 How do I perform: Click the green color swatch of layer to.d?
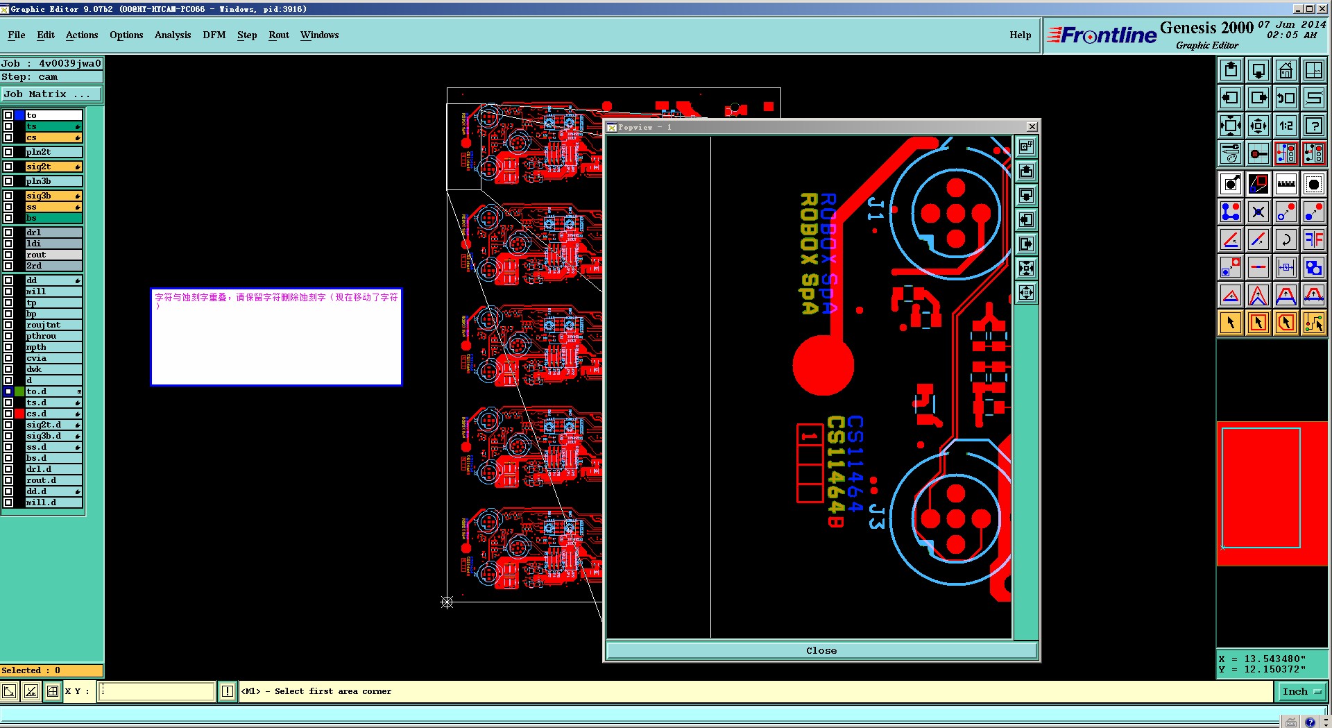[19, 391]
